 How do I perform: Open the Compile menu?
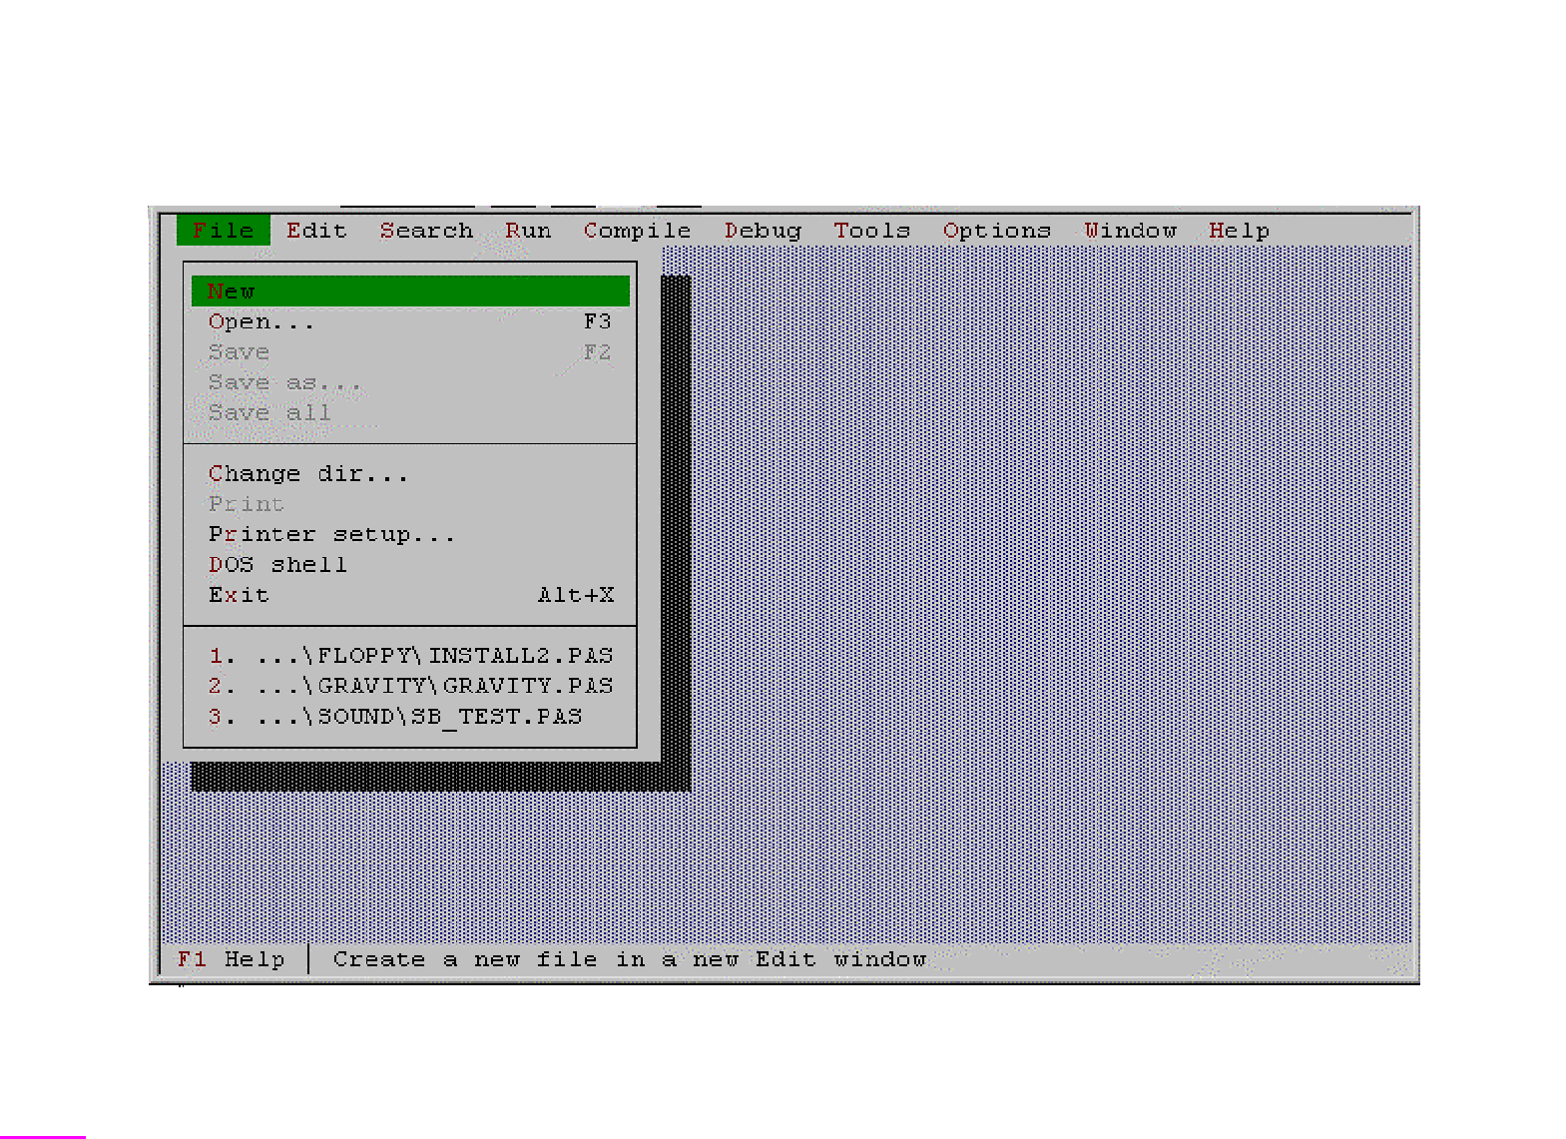pos(637,231)
